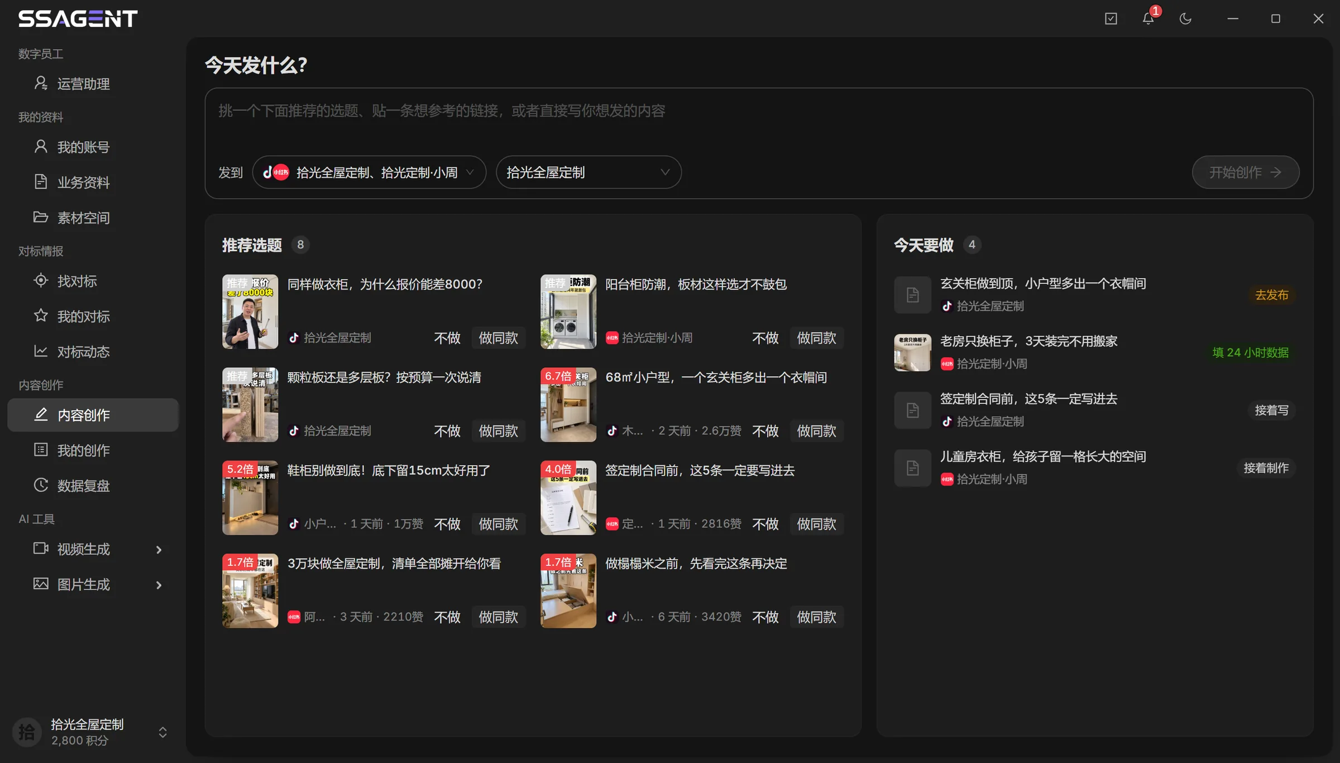Viewport: 1340px width, 763px height.
Task: Open the 拾光全屋定制 brand dropdown
Action: point(588,172)
